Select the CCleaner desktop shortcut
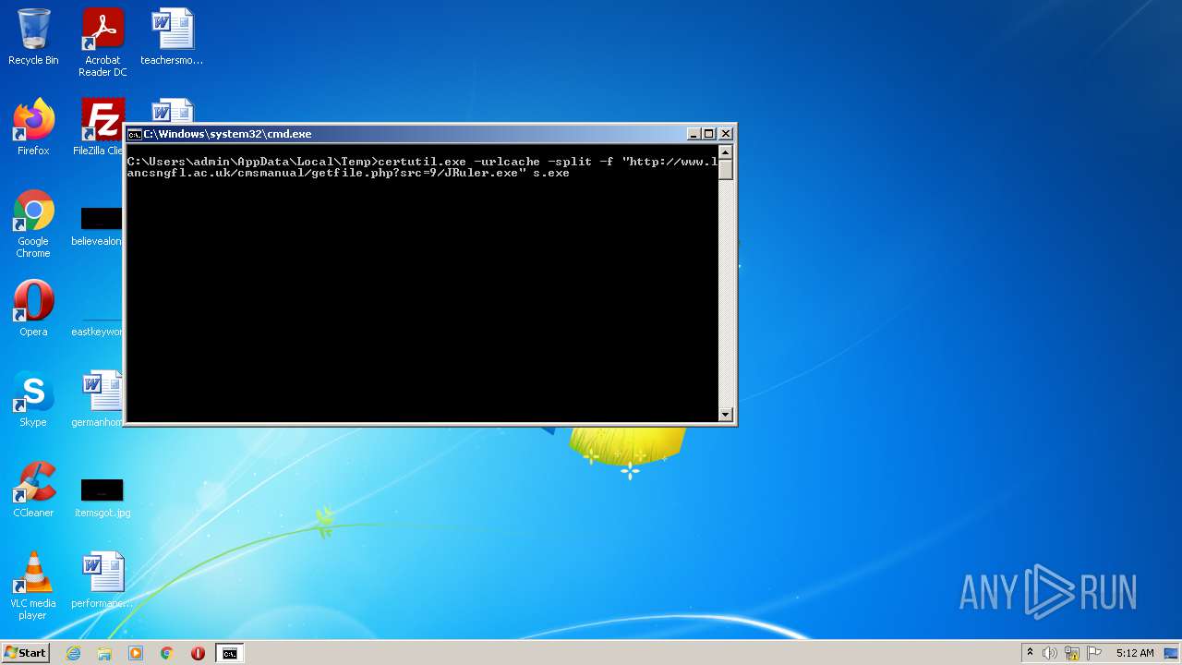The height and width of the screenshot is (665, 1182). [33, 490]
